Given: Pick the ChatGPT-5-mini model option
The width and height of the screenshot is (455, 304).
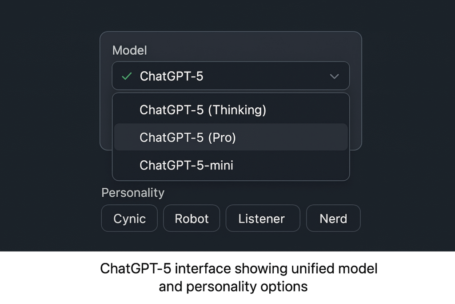Looking at the screenshot, I should [x=186, y=166].
